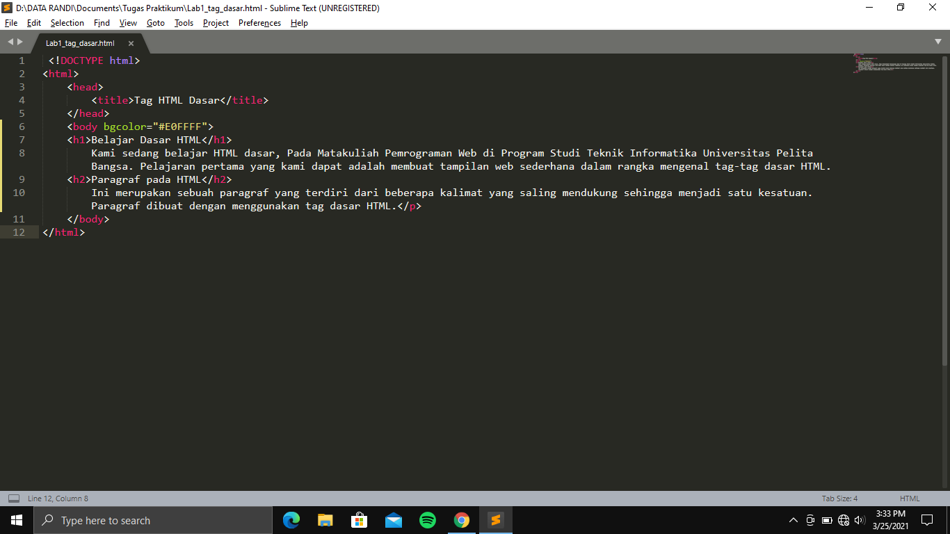Launch Google Chrome from the taskbar

click(462, 519)
